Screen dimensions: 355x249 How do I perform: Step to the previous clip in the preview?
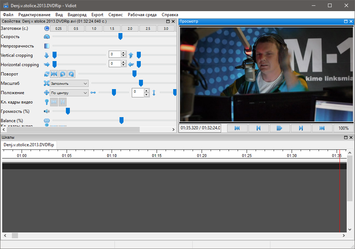259,128
